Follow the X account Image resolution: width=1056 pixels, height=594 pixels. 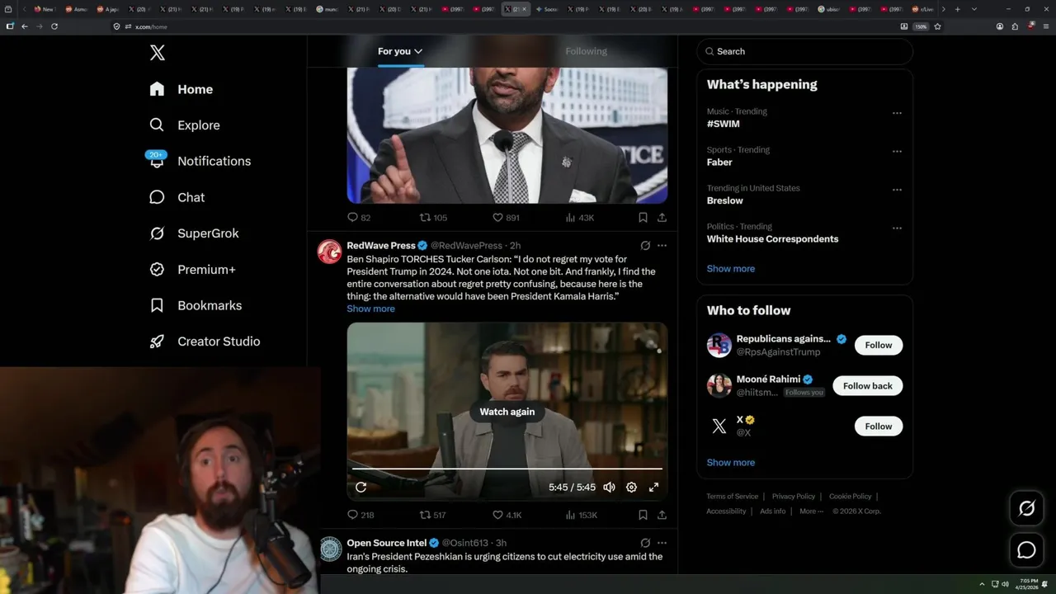[879, 426]
